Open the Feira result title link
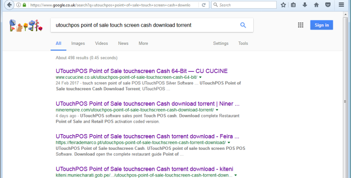The image size is (351, 178). point(147,136)
